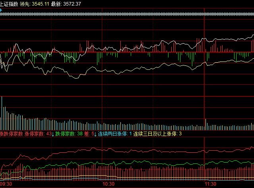
Task: Click the tall volume spike at 11:30
Action: 206,125
